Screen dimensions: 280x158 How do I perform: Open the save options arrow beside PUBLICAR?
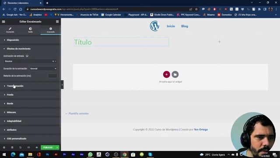pyautogui.click(x=57, y=147)
